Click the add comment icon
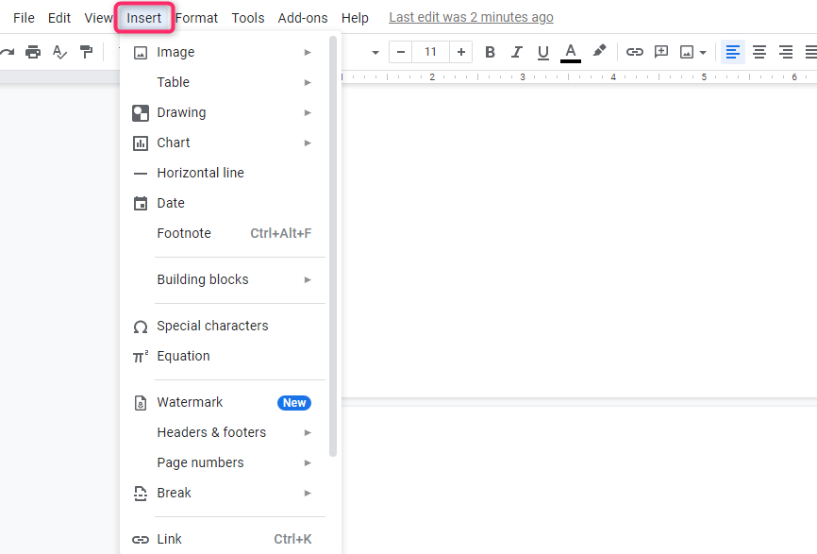 point(660,52)
